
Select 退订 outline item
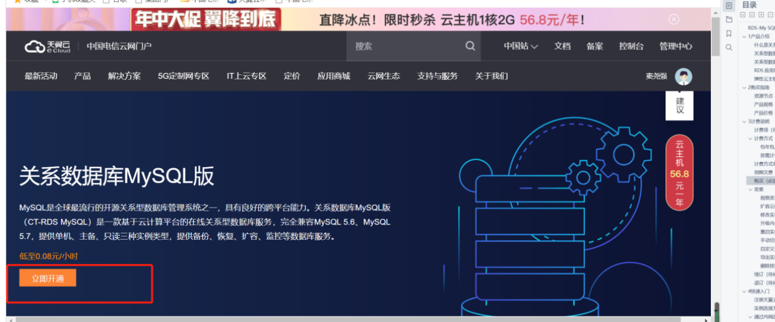click(764, 283)
